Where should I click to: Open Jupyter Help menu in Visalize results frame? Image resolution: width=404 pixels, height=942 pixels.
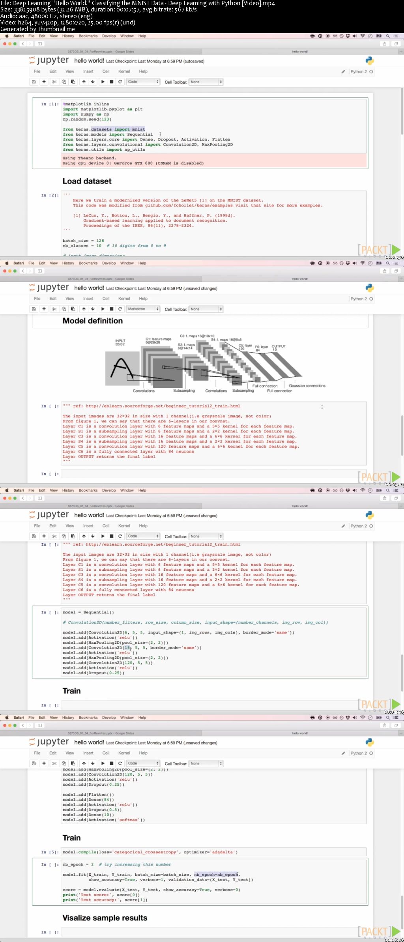143,753
